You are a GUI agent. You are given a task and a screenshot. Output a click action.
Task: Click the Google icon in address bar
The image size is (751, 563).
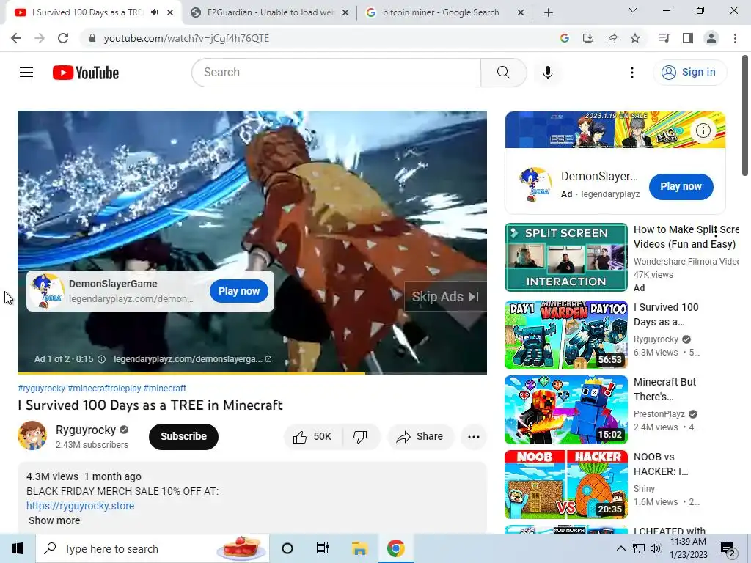click(565, 38)
